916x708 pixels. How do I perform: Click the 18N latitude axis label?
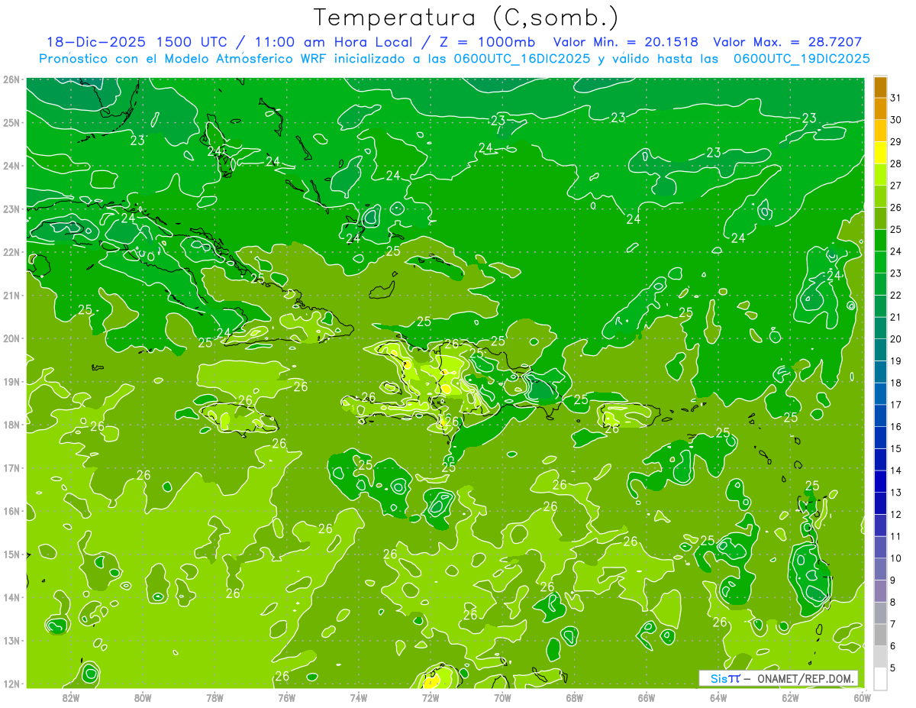tap(11, 425)
